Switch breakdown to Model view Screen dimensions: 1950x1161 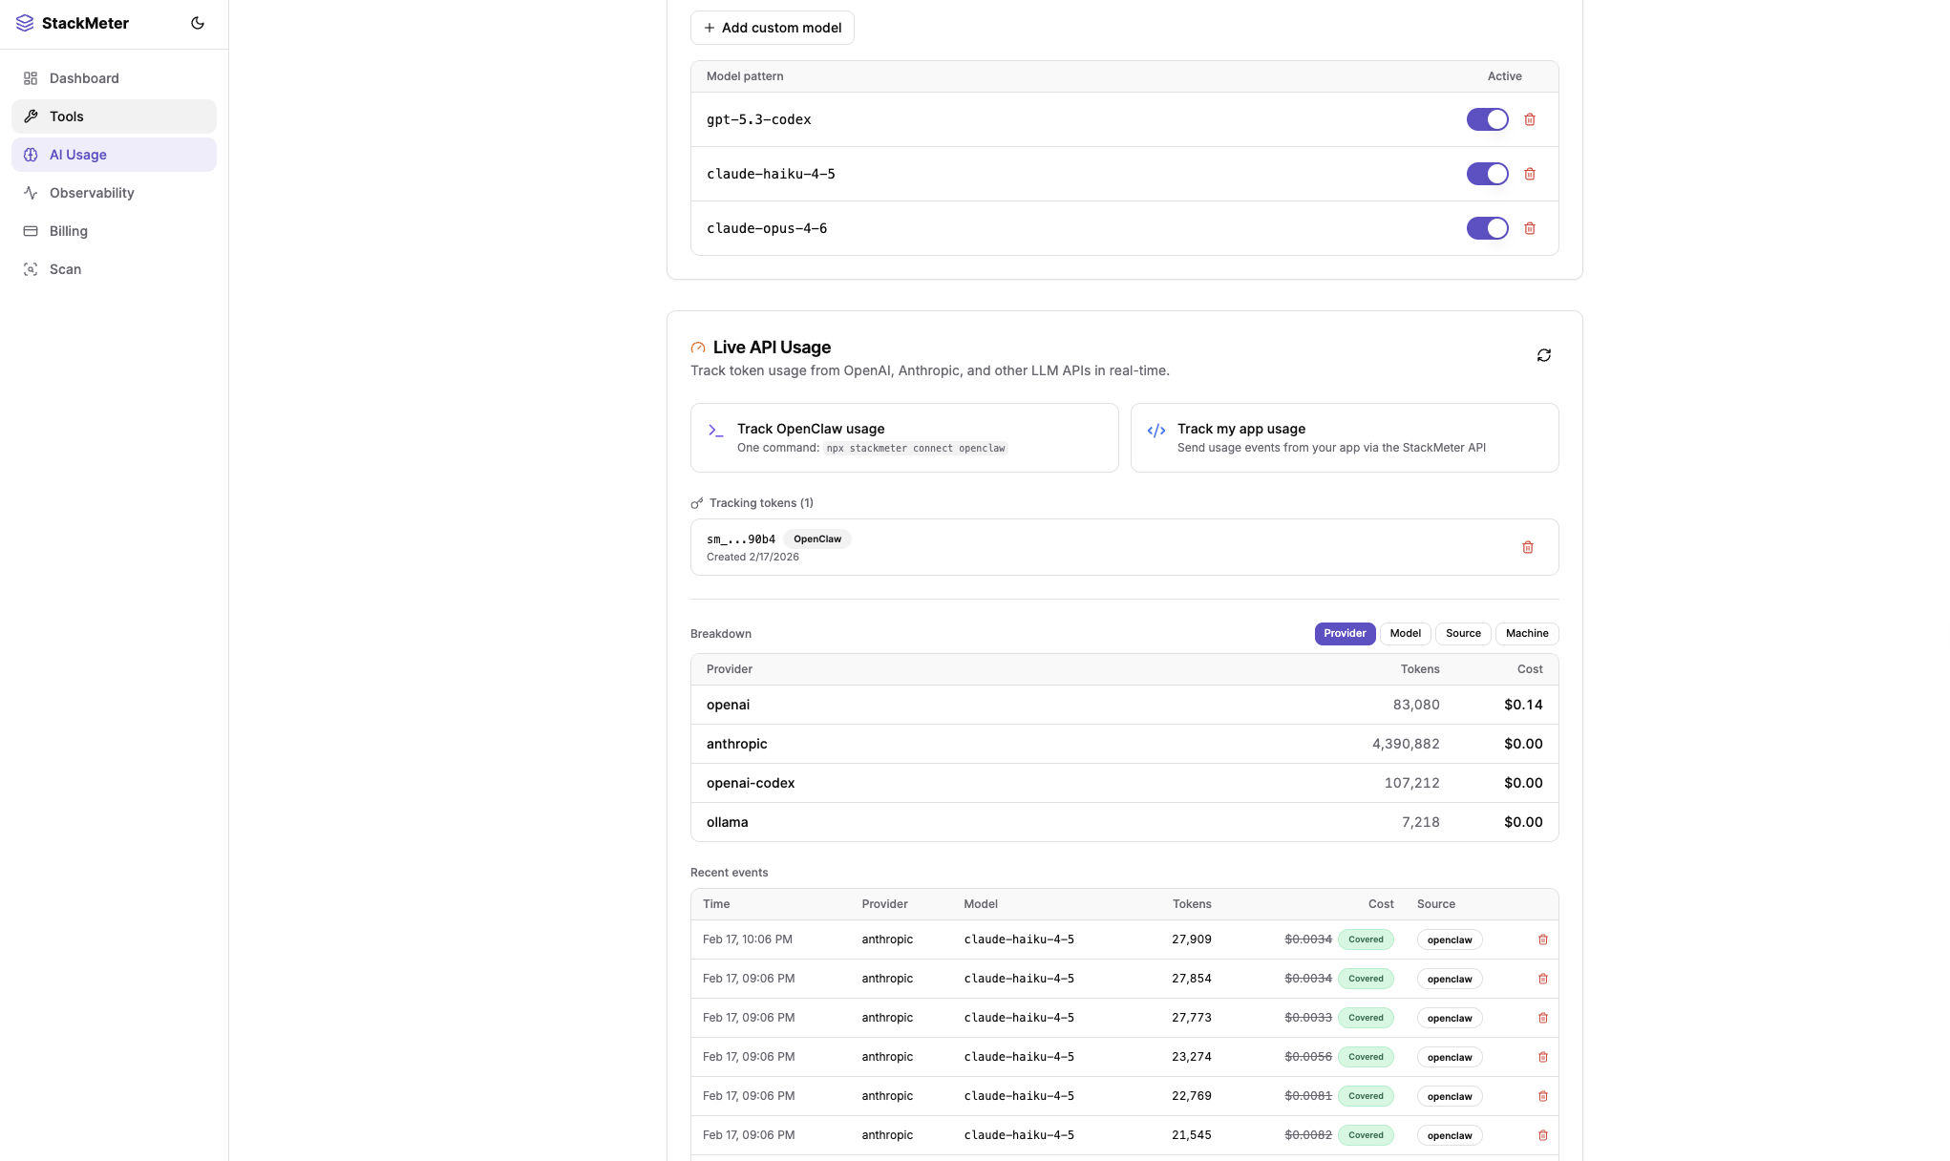coord(1405,633)
